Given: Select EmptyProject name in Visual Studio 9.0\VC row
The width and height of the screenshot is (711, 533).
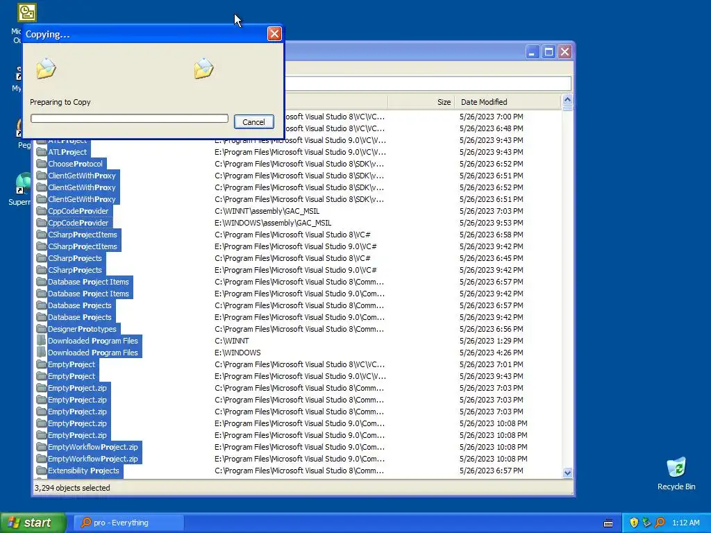Looking at the screenshot, I should click(72, 375).
